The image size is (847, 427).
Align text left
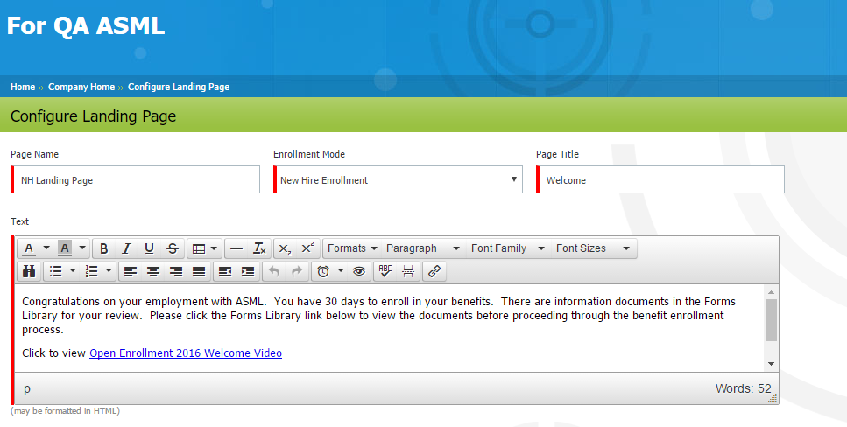(x=131, y=271)
